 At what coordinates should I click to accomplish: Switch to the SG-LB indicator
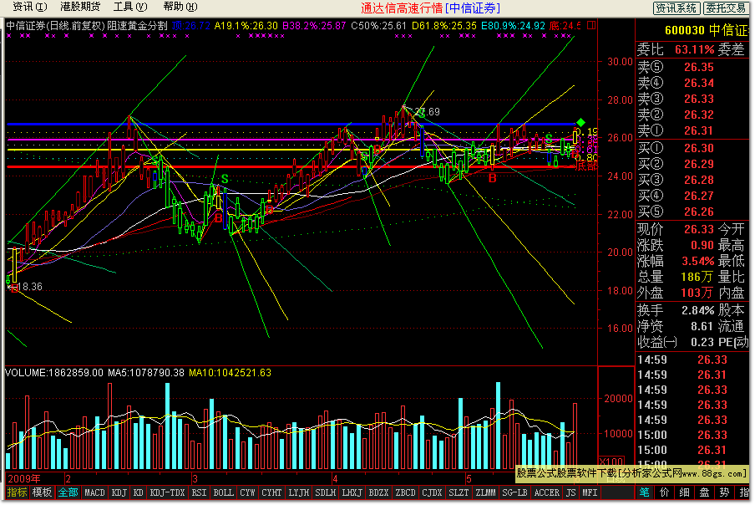pyautogui.click(x=514, y=492)
